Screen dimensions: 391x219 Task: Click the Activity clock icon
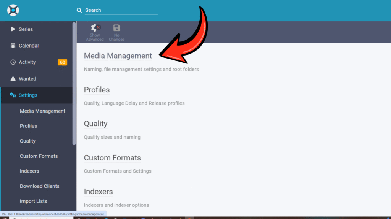coord(13,62)
